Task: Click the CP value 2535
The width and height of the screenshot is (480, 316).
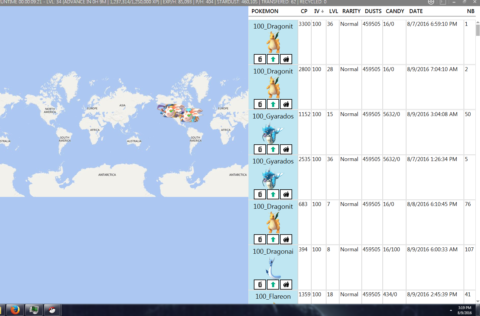Action: tap(305, 159)
